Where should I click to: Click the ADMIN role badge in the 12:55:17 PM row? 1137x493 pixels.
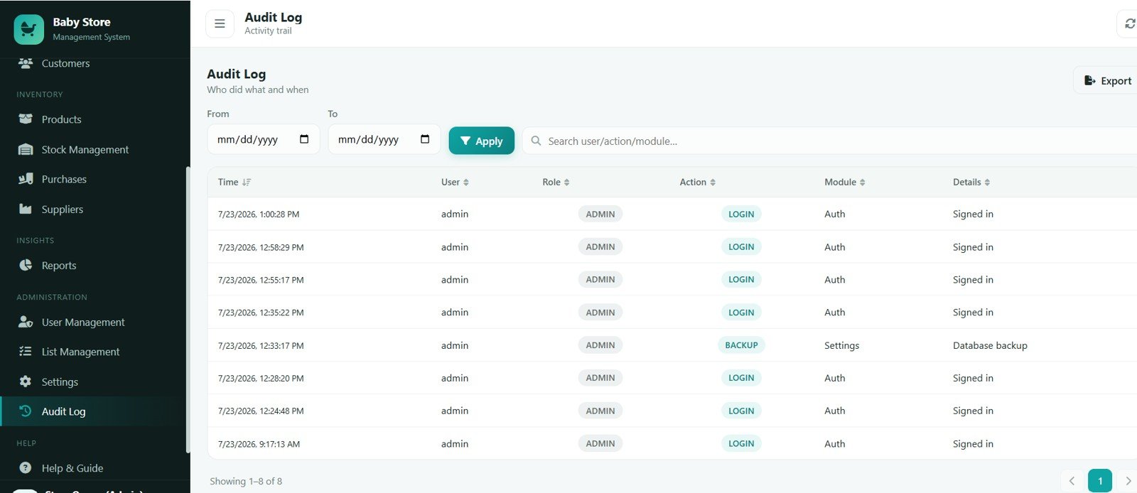pos(600,279)
